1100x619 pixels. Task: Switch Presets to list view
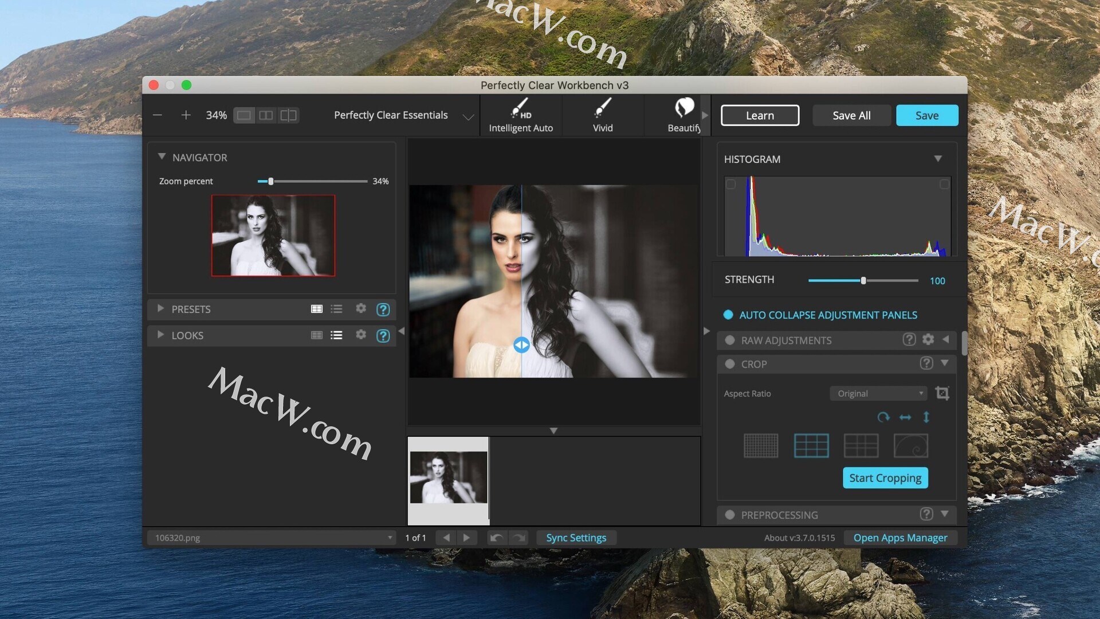click(x=336, y=309)
